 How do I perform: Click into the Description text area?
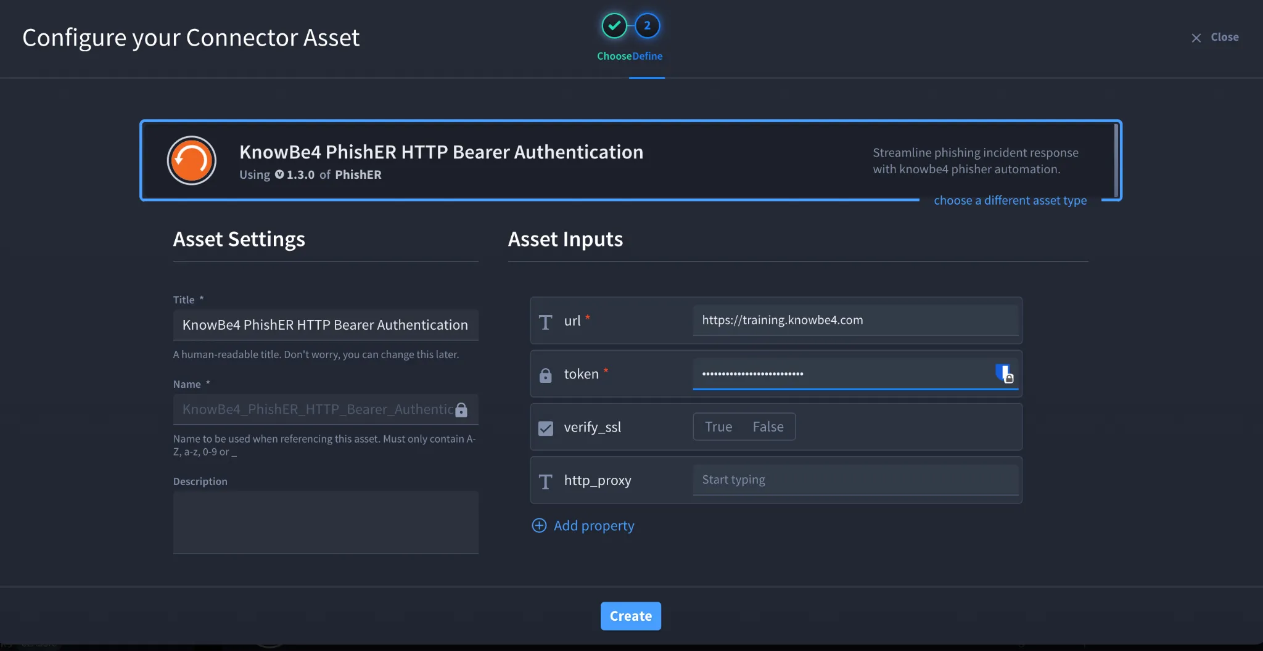pos(326,522)
